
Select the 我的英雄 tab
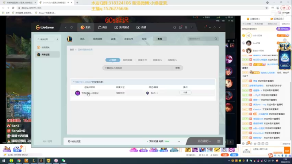coord(127,60)
